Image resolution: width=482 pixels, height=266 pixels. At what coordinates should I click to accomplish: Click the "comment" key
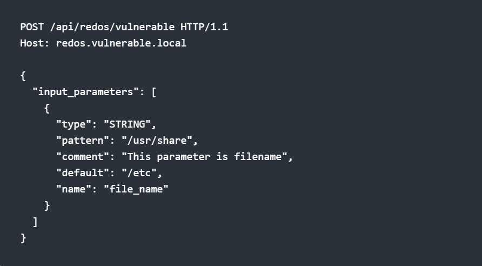(x=83, y=157)
